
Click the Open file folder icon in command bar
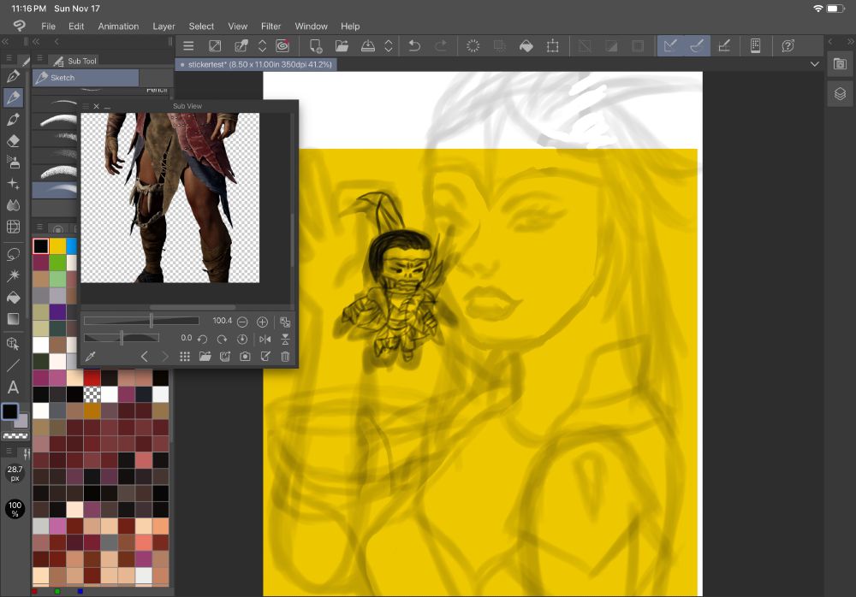tap(342, 46)
